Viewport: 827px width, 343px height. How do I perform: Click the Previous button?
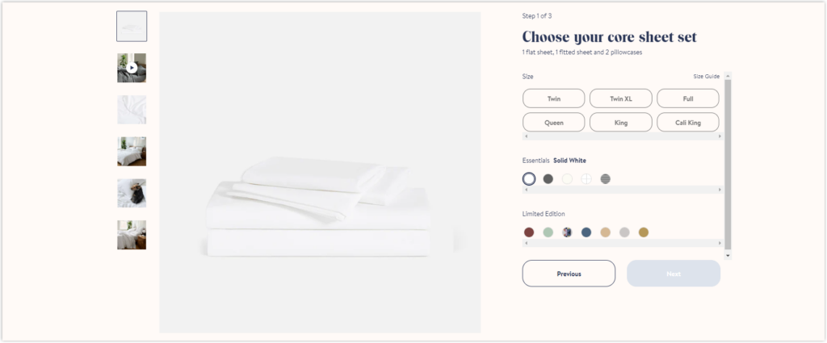click(569, 274)
